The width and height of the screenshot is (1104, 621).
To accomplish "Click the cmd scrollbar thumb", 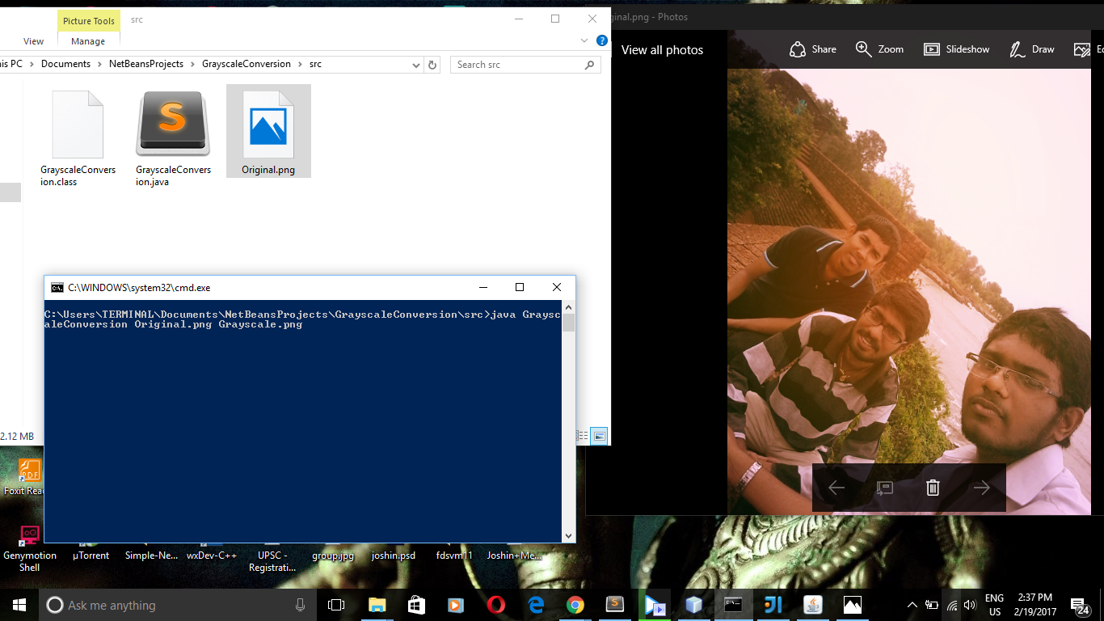I will (569, 323).
